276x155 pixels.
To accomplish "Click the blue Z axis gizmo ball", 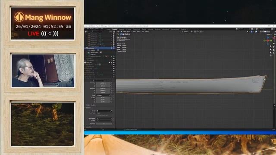I will pyautogui.click(x=268, y=37).
